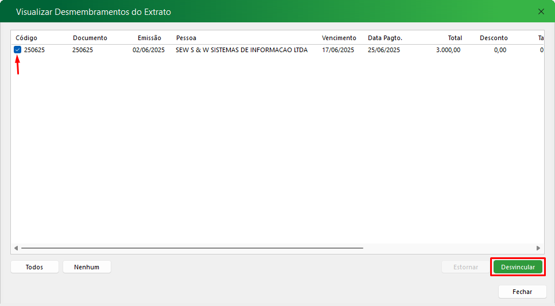This screenshot has width=555, height=306.
Task: Click the right scroll arrow
Action: (538, 248)
